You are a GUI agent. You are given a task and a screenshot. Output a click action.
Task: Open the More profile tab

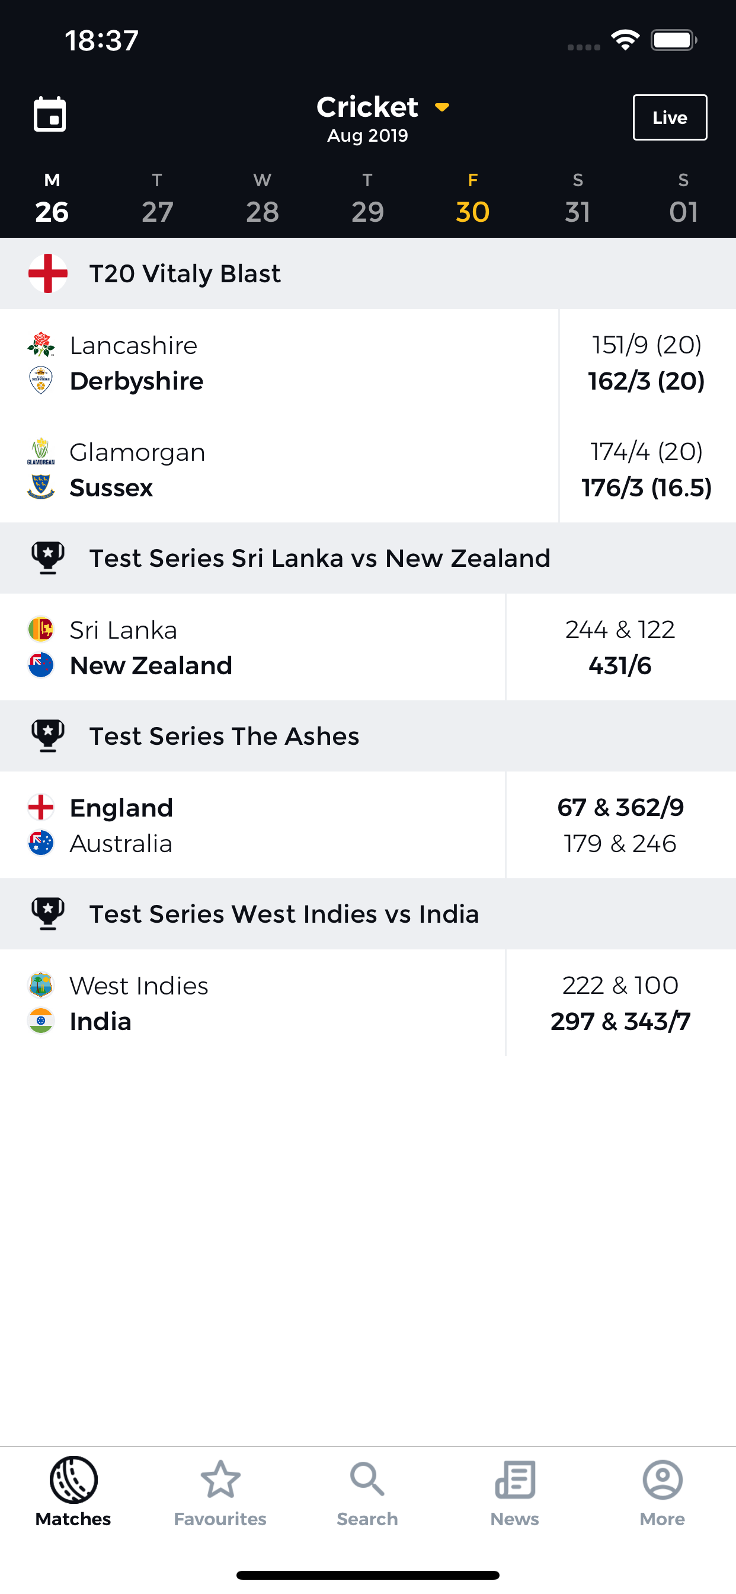tap(663, 1492)
